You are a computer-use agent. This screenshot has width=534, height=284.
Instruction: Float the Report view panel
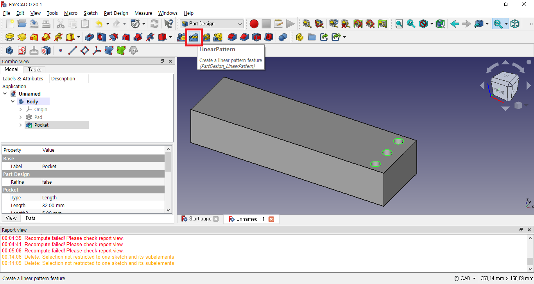tap(521, 230)
